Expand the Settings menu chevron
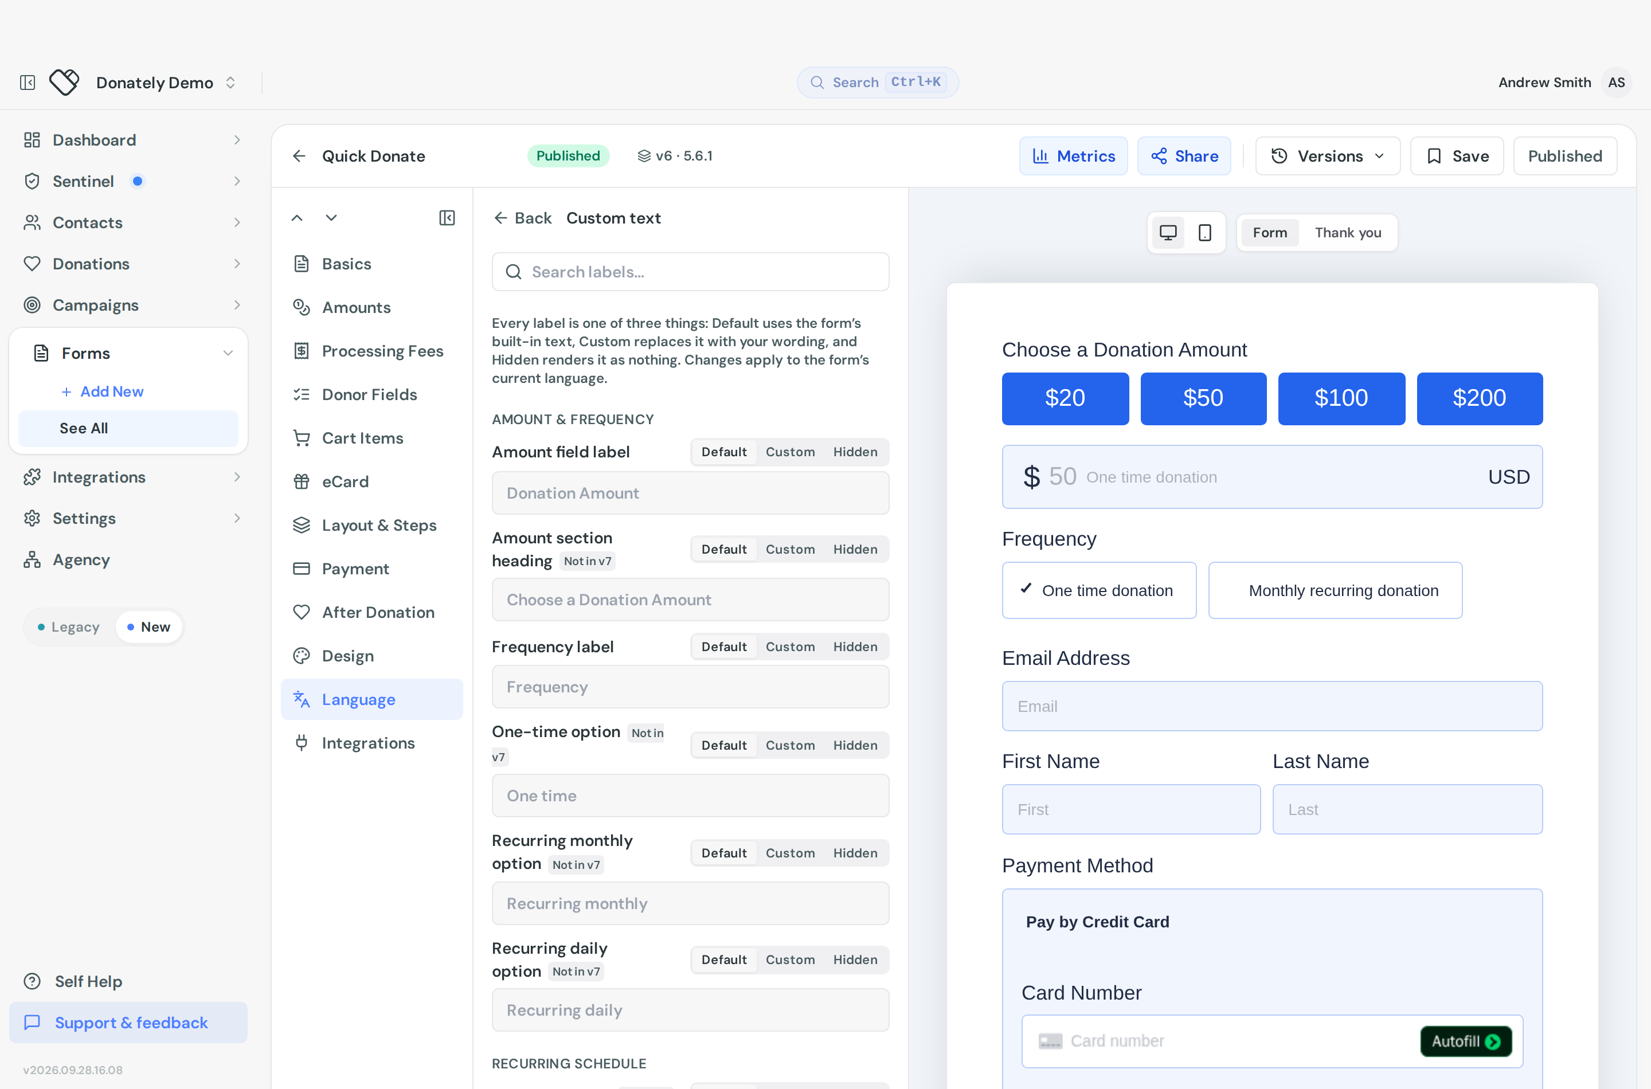Viewport: 1651px width, 1089px height. (237, 518)
